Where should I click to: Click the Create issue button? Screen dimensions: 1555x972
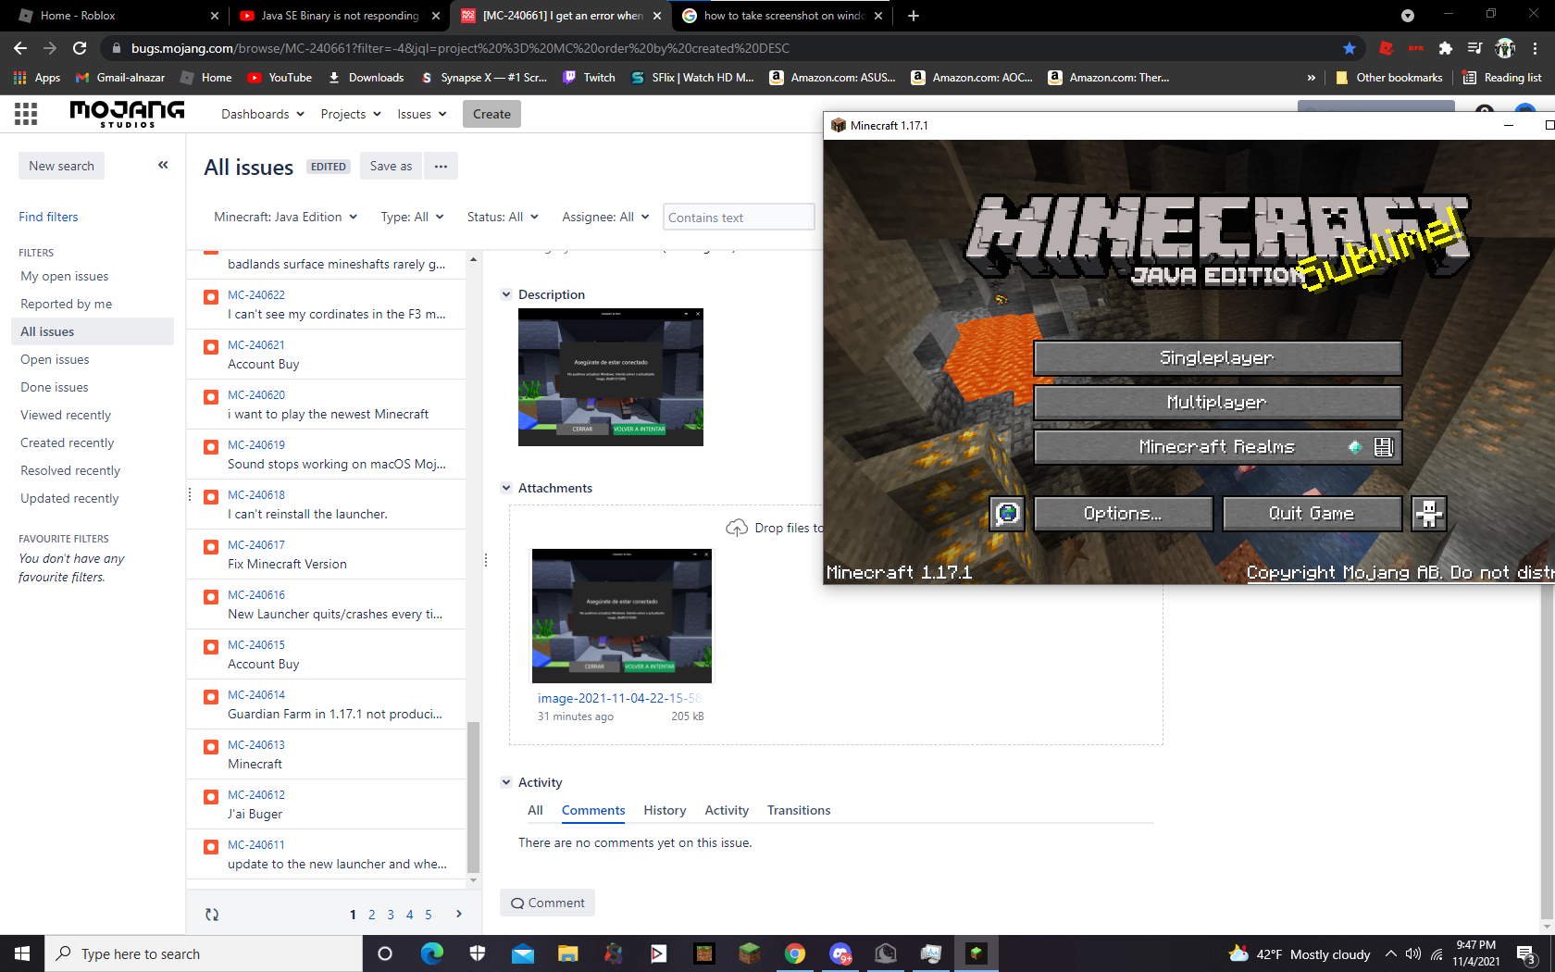491,114
